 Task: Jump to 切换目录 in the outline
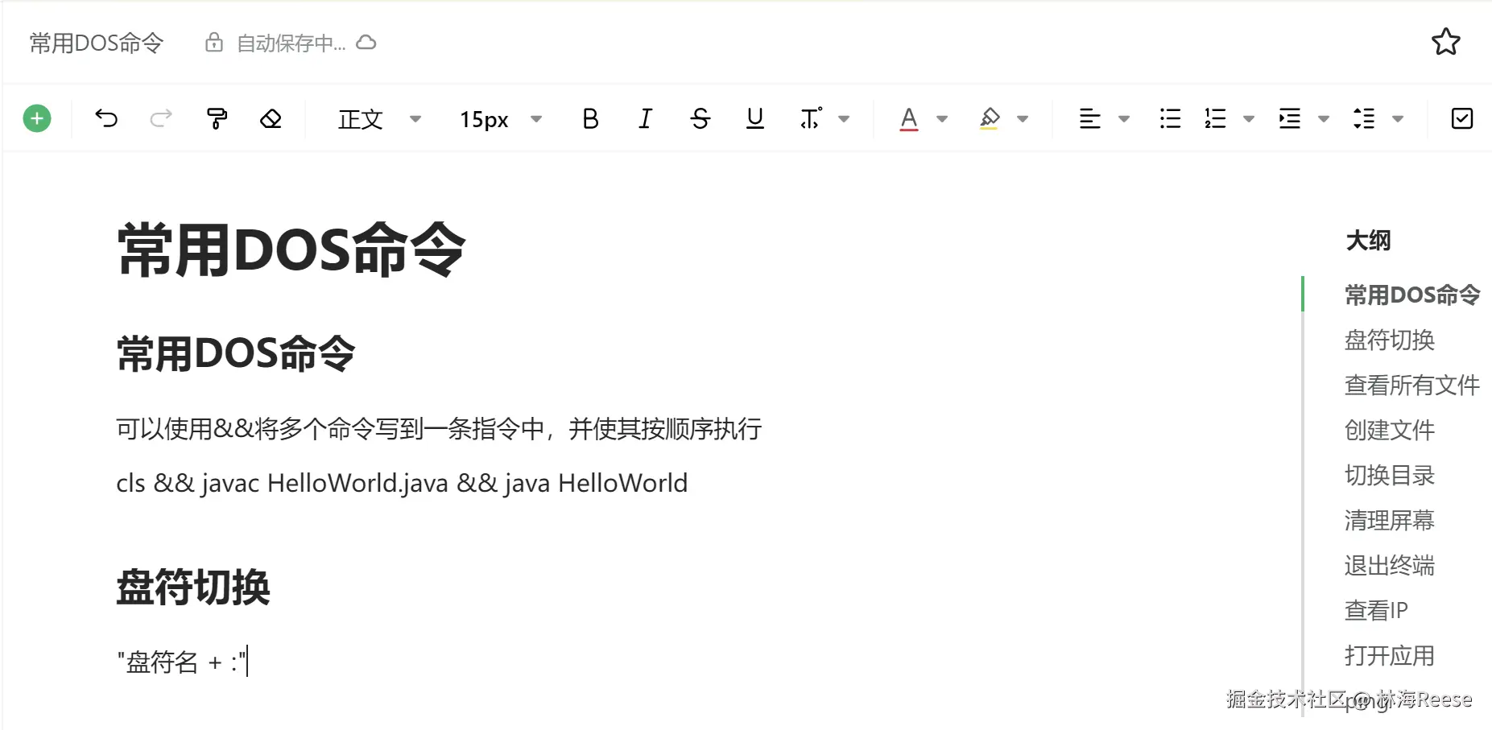[1390, 475]
